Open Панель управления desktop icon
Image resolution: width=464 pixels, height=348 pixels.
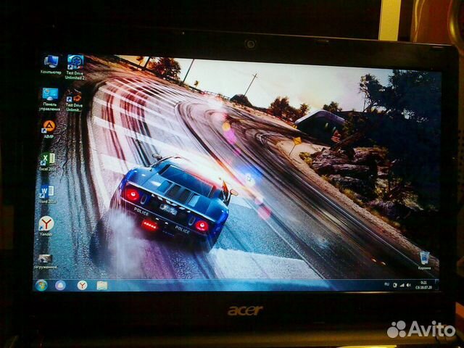(x=50, y=99)
